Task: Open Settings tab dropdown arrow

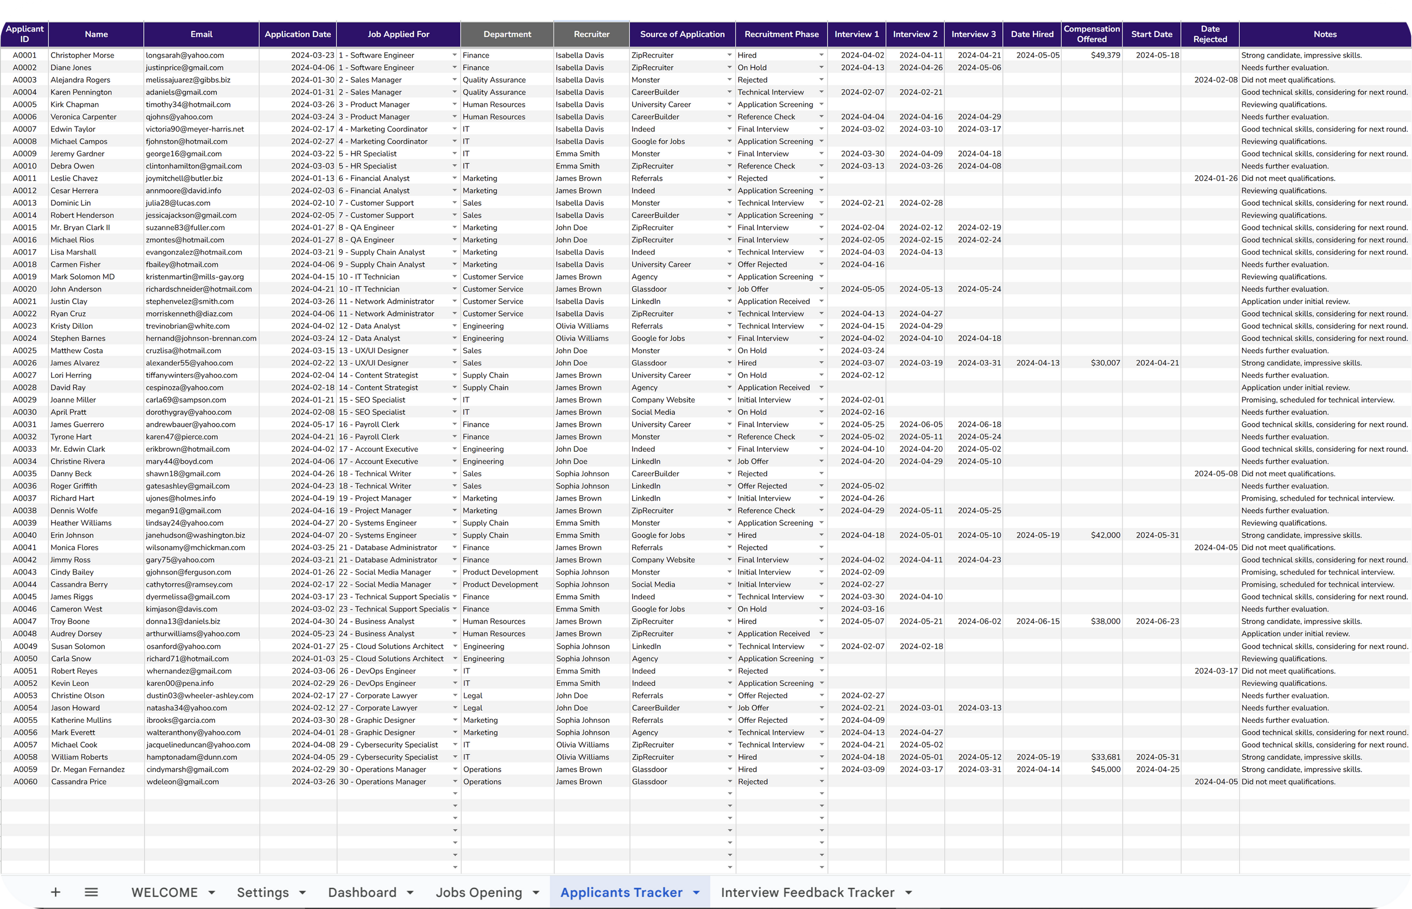Action: (302, 893)
